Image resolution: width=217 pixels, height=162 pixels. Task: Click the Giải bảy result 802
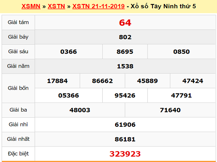click(x=125, y=37)
